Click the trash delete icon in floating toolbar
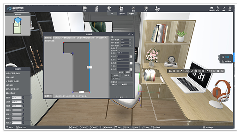Screen dimensions: 237x132 pos(203,71)
